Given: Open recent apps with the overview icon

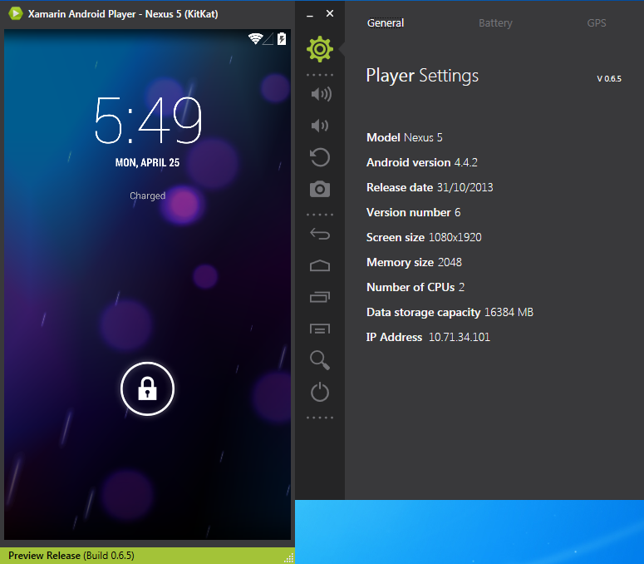Looking at the screenshot, I should [320, 297].
